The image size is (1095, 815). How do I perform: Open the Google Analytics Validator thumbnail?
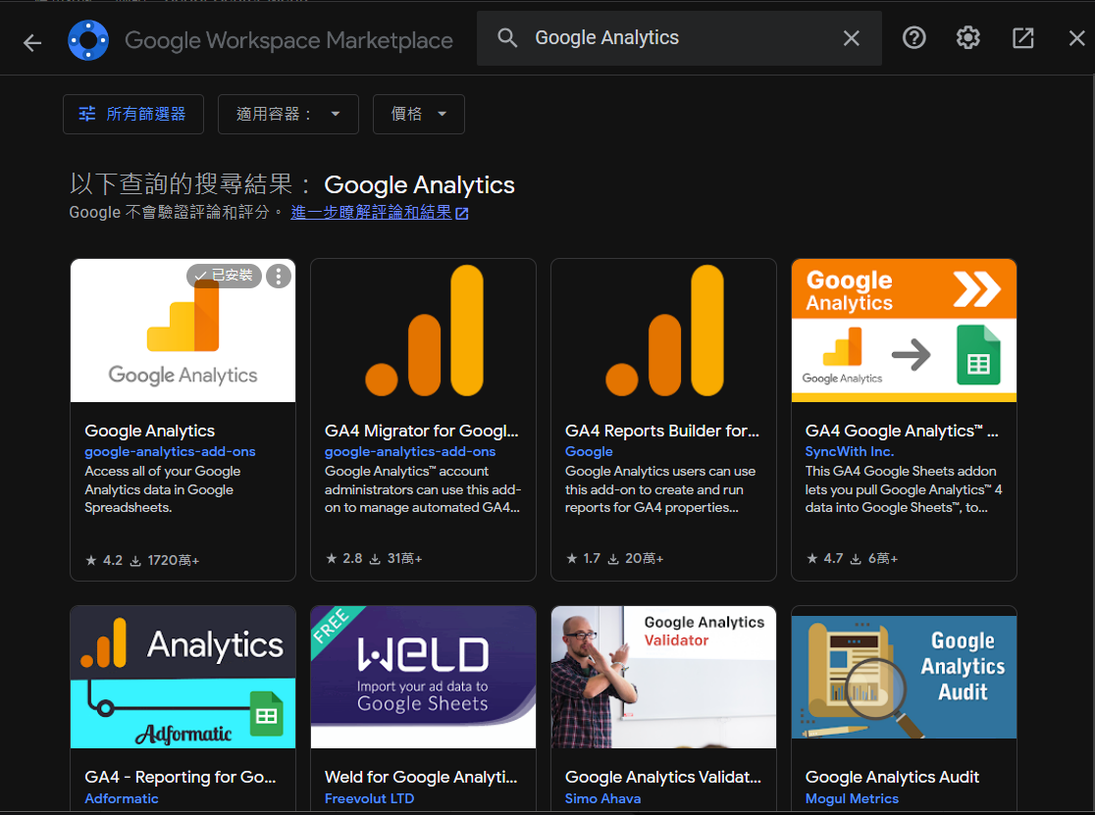click(x=663, y=677)
